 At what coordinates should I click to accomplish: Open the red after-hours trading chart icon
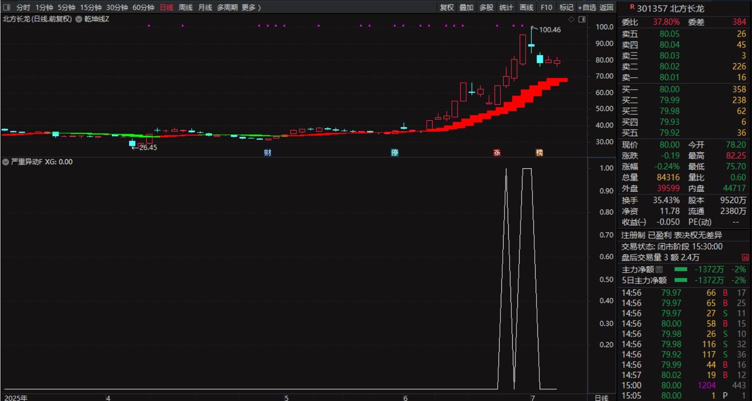[x=745, y=258]
